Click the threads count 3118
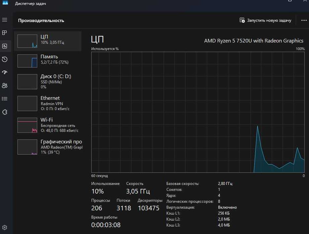This screenshot has width=309, height=234. pos(124,208)
